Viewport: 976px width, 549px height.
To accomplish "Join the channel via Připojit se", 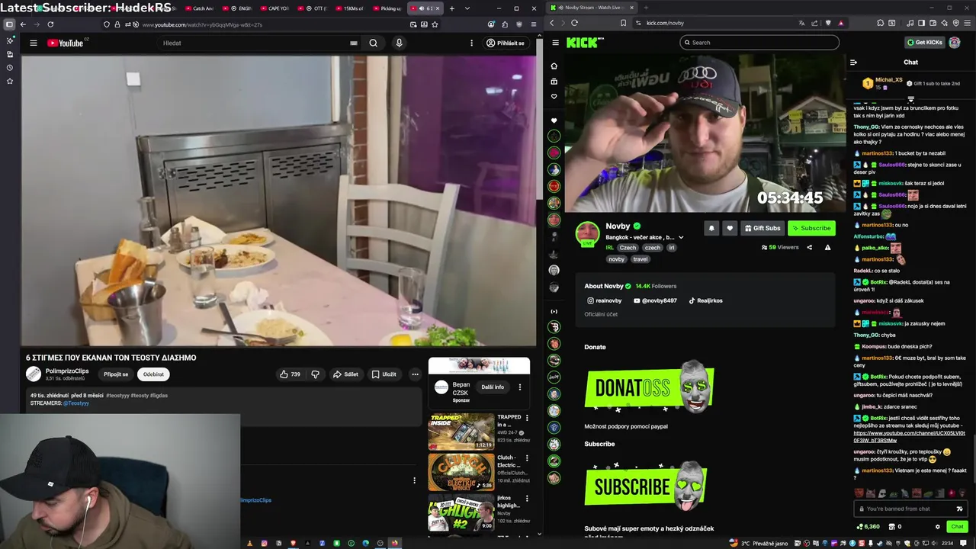I will 116,374.
